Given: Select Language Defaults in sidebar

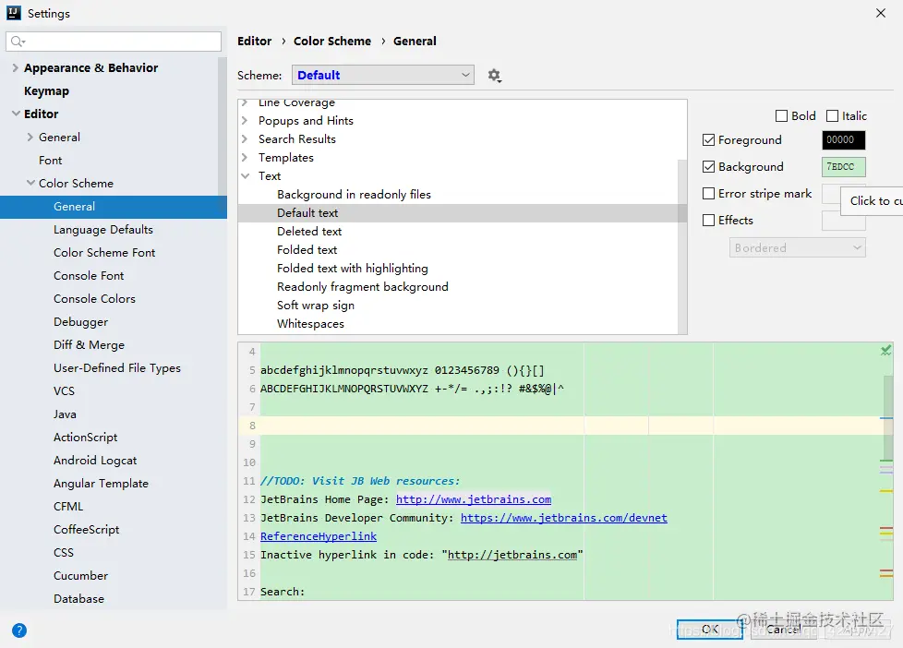Looking at the screenshot, I should click(103, 229).
